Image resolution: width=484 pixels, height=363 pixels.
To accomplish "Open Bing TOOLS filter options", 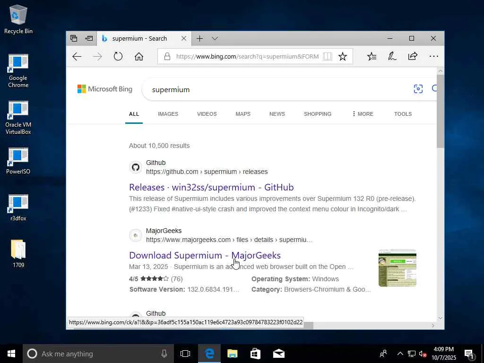I will 403,114.
